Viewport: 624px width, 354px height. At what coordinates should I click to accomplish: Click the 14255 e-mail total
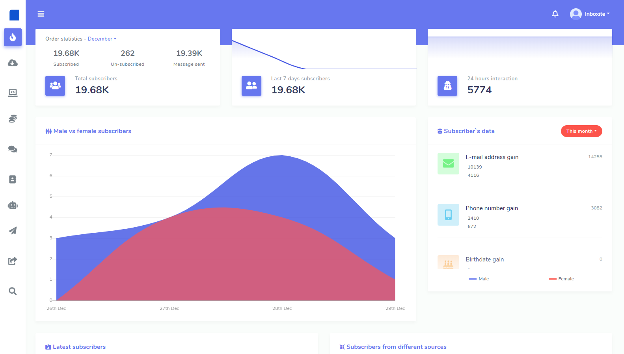tap(595, 157)
